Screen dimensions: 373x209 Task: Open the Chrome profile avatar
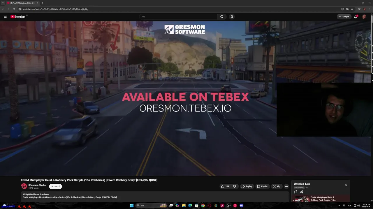tap(365, 9)
